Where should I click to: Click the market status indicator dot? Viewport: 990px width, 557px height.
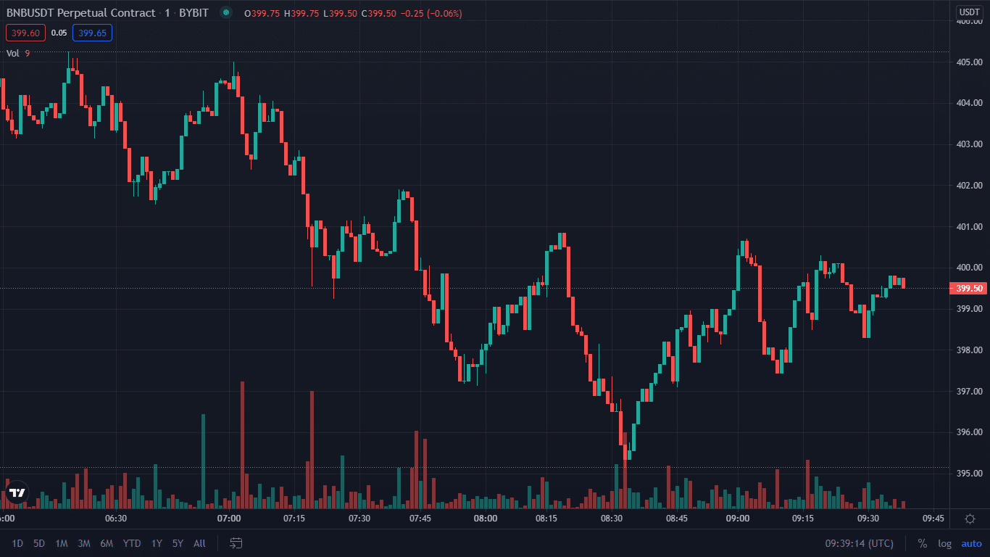pos(226,13)
